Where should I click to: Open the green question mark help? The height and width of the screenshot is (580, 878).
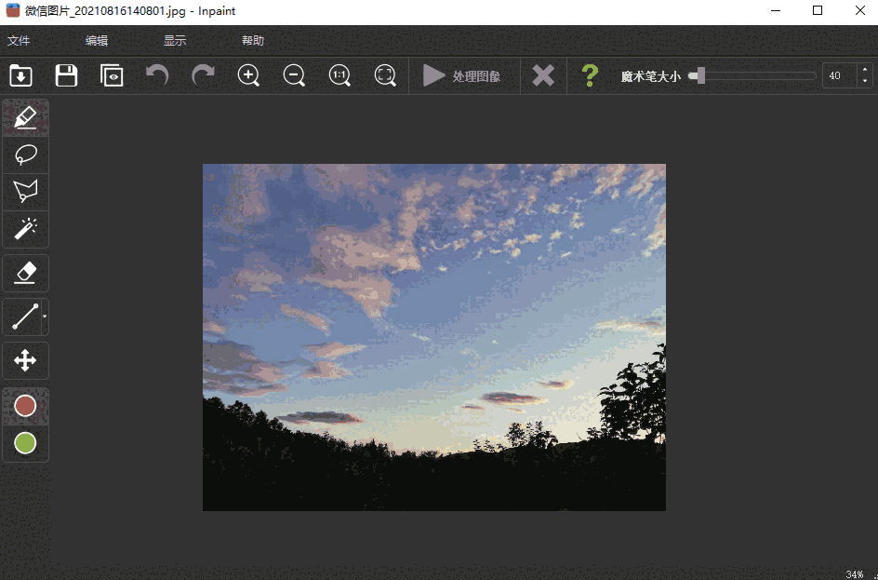point(589,75)
